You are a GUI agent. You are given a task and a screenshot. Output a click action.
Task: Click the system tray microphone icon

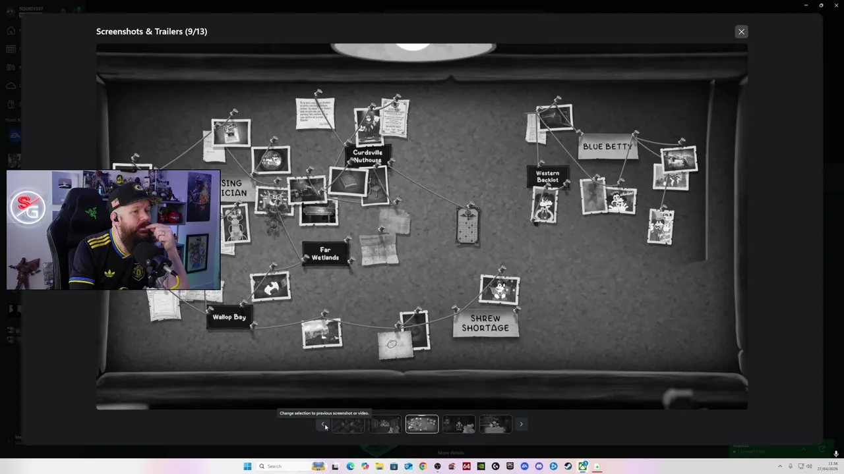coord(791,466)
